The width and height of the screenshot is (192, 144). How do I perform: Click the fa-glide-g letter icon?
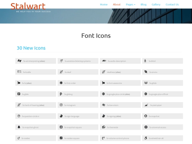click(61, 94)
